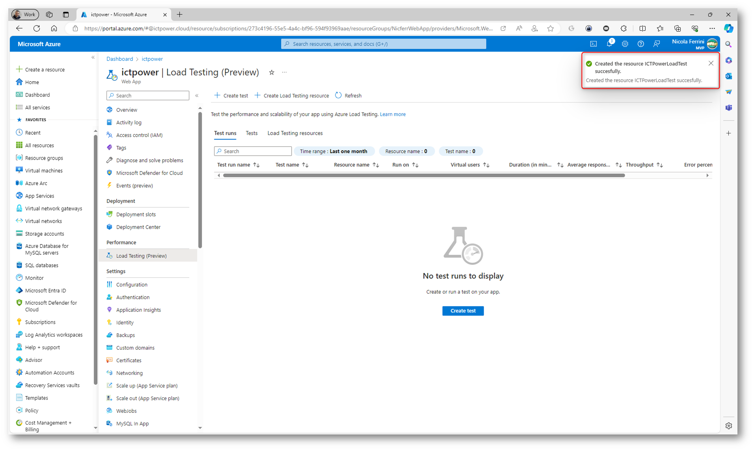Viewport: 754px width, 451px height.
Task: Open the ictpower breadcrumb link
Action: 152,59
